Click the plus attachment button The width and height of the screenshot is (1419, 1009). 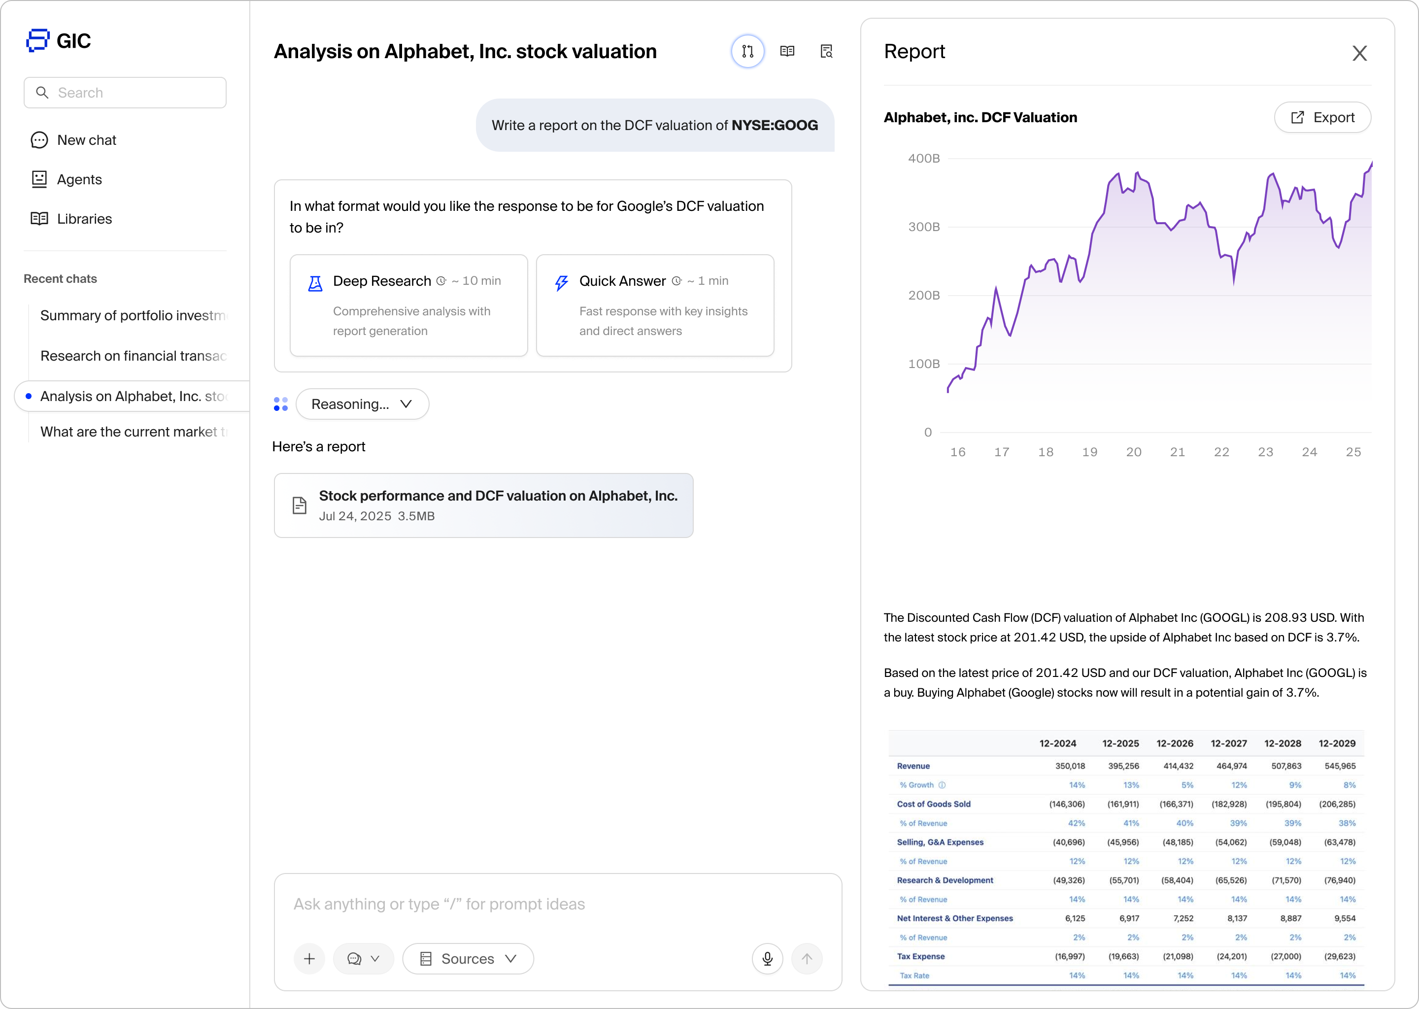coord(309,959)
